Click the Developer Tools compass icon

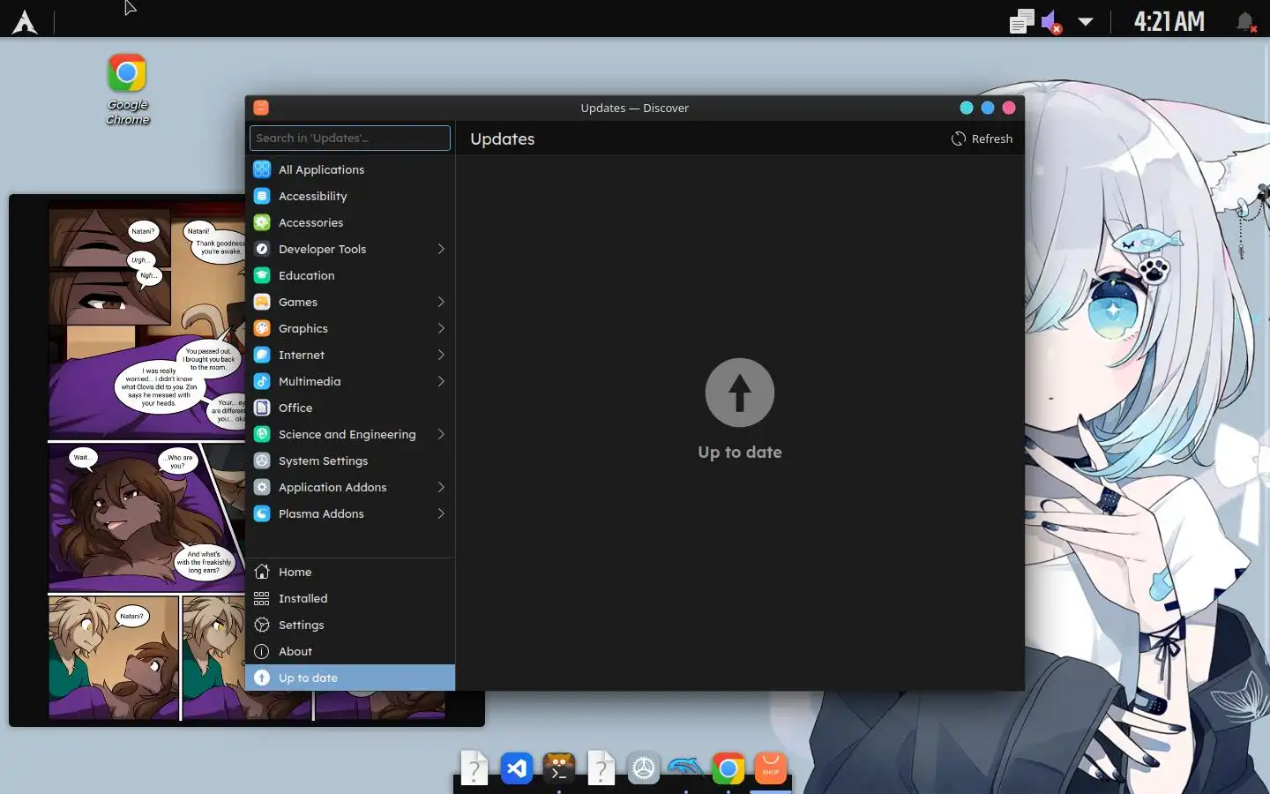(262, 249)
